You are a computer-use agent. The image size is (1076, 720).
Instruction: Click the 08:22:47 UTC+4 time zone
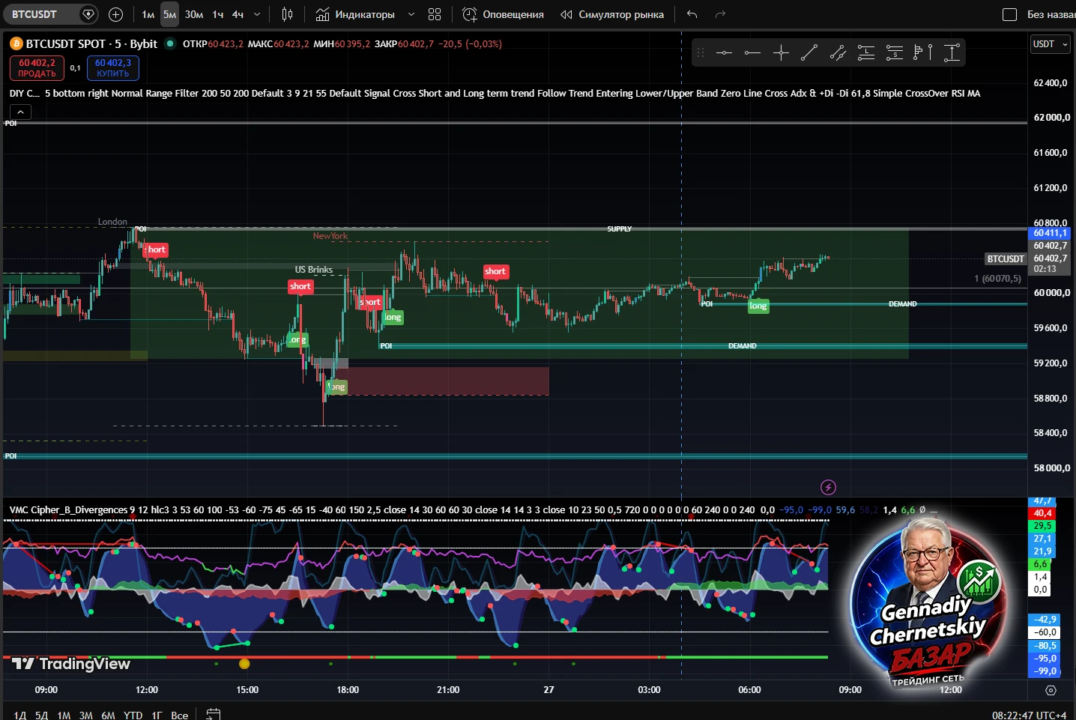[1029, 715]
